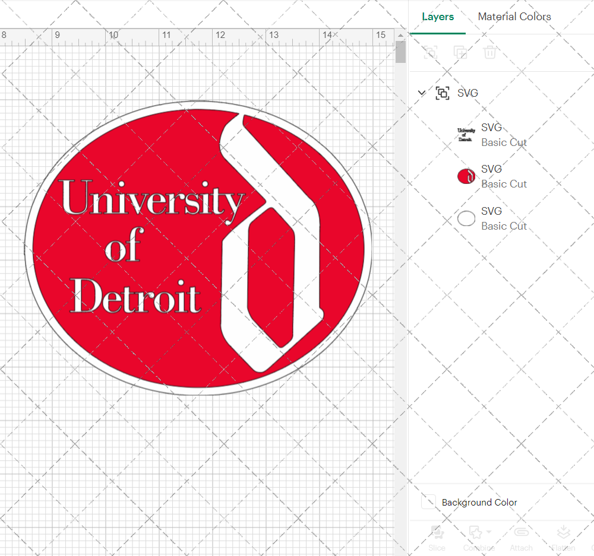Click the Duplicate layer icon

tap(460, 52)
